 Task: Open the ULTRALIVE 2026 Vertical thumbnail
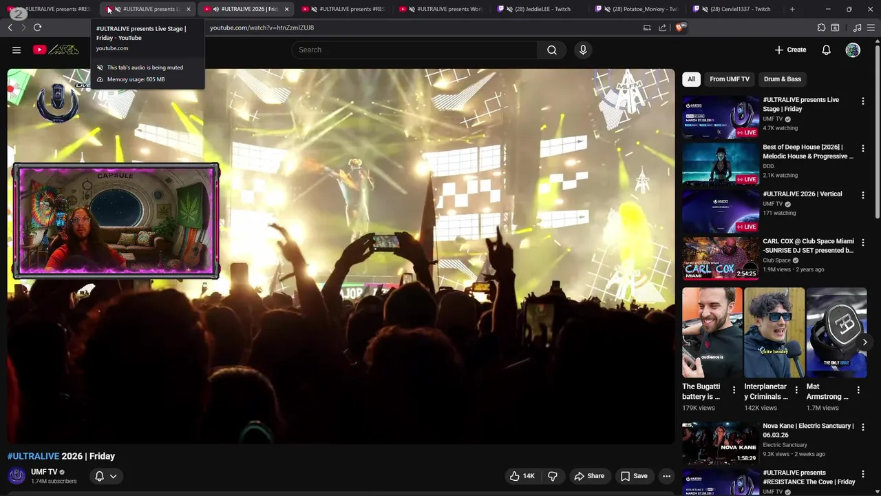[x=721, y=211]
